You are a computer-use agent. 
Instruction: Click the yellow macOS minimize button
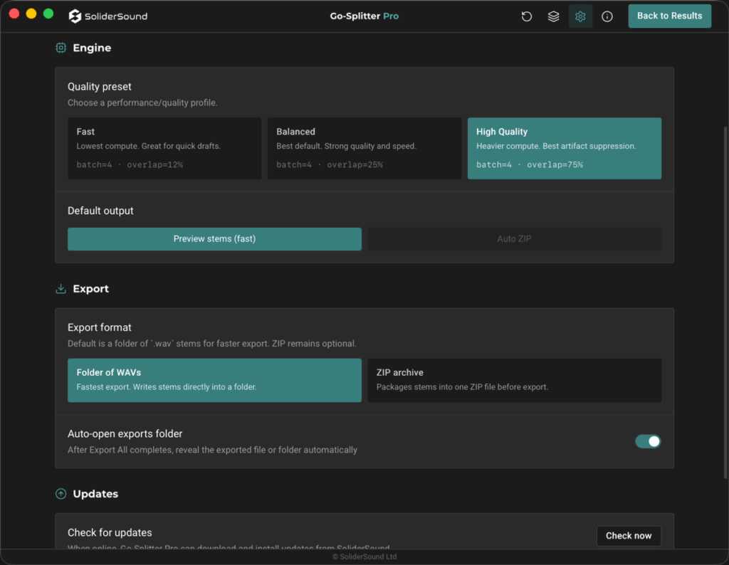point(31,14)
